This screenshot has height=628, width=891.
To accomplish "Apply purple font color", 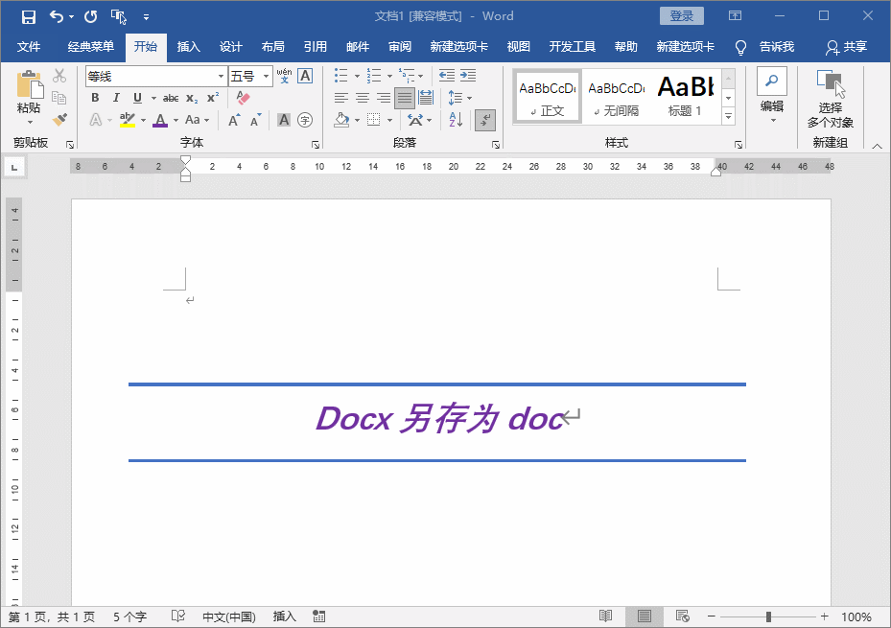I will pyautogui.click(x=161, y=120).
